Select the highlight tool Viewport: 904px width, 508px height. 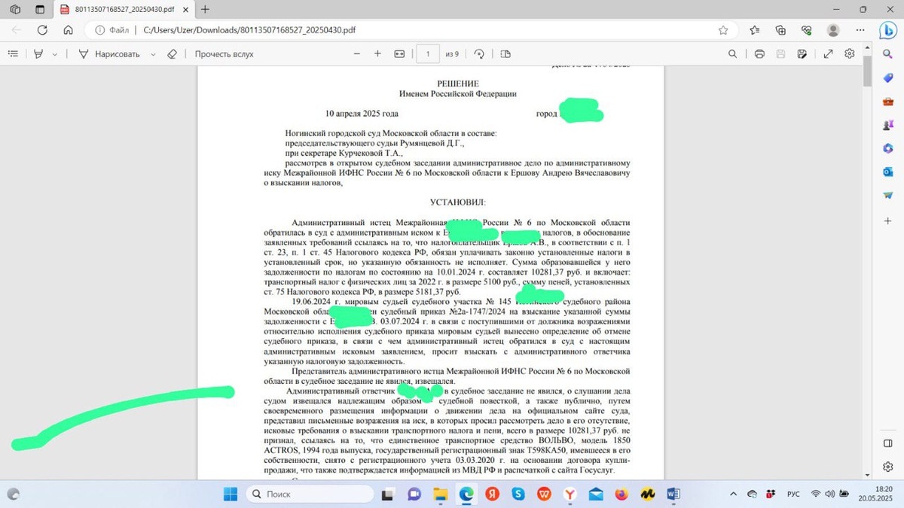tap(38, 54)
